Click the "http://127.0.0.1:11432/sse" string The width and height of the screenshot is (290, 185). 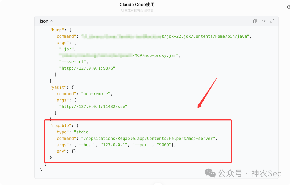(x=93, y=107)
